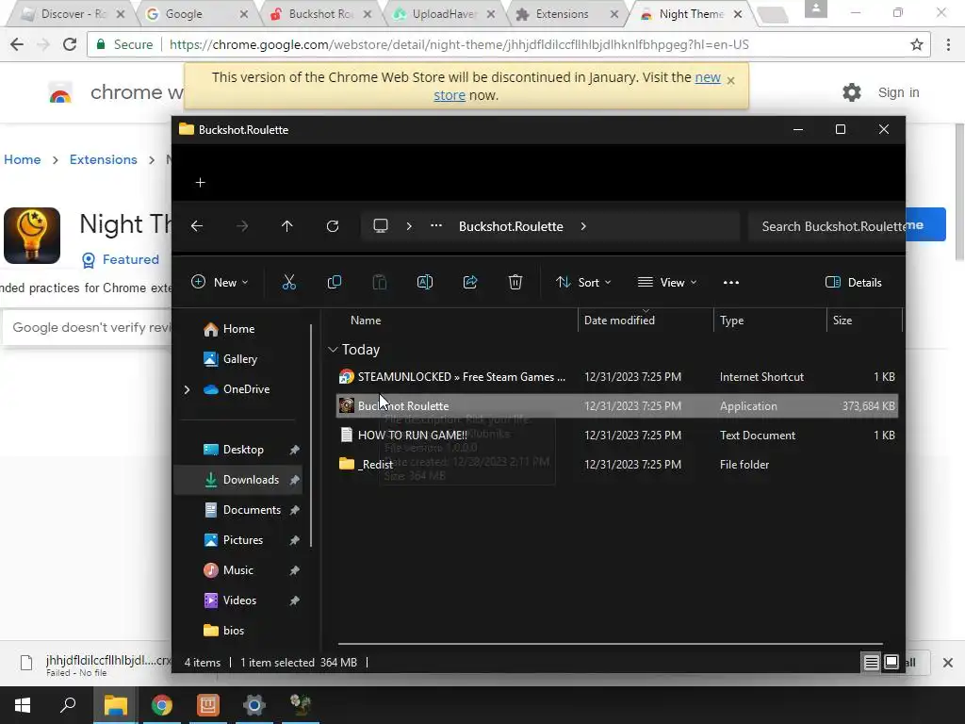Expand the OneDrive tree node
Image resolution: width=965 pixels, height=724 pixels.
(x=188, y=389)
